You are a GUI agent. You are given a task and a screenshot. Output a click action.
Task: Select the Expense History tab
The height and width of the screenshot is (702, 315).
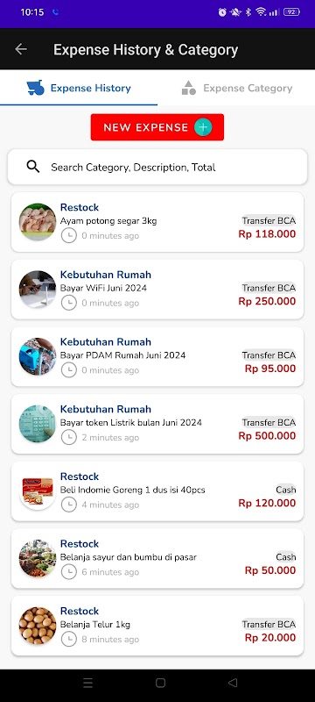[x=79, y=88]
